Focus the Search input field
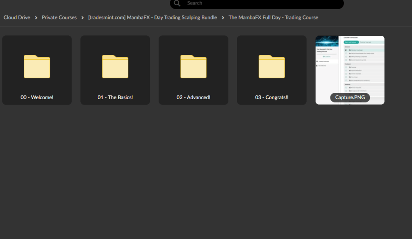412x239 pixels. click(x=262, y=3)
